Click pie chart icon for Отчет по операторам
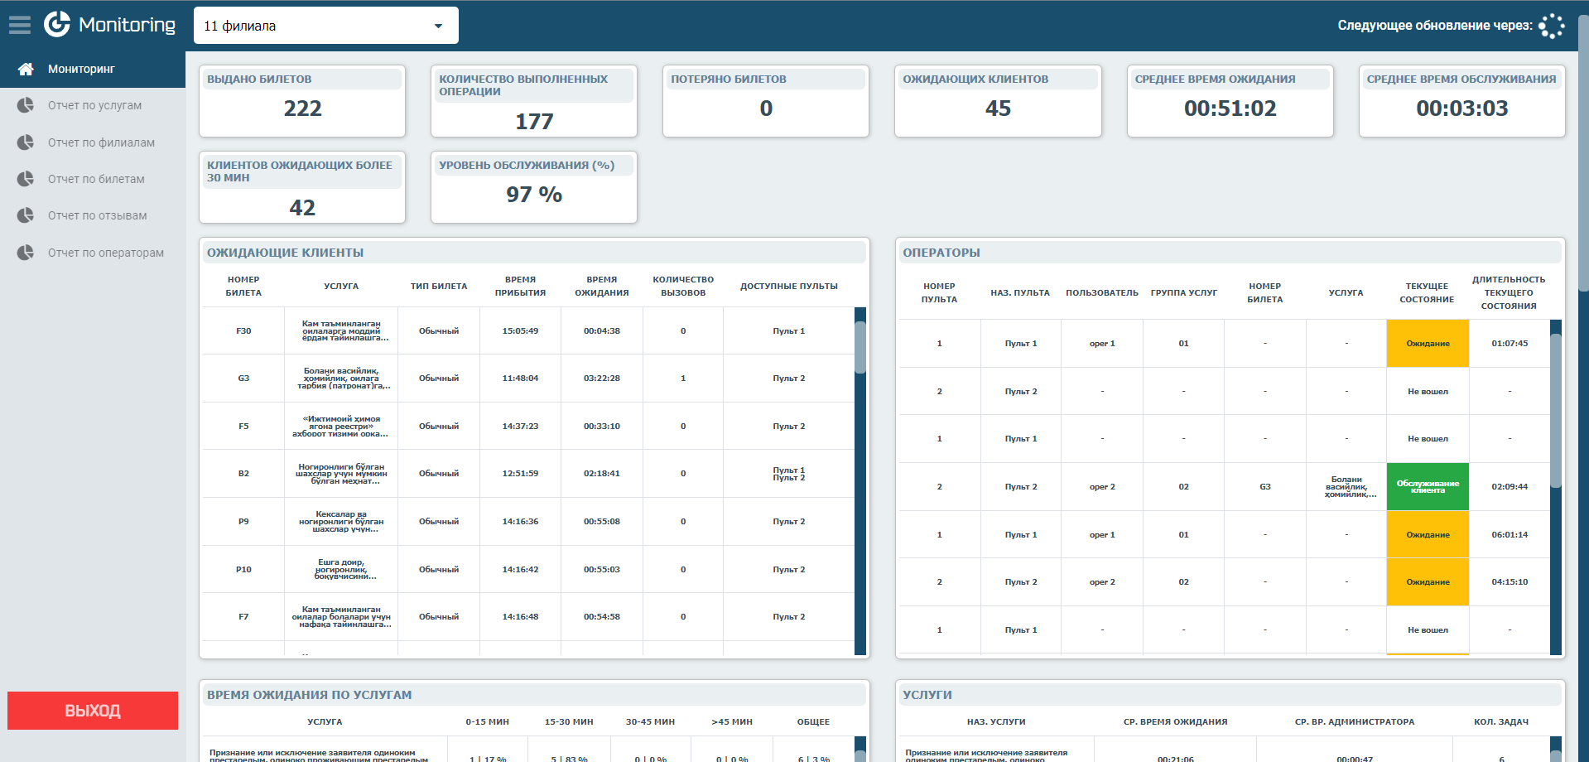 pyautogui.click(x=26, y=253)
